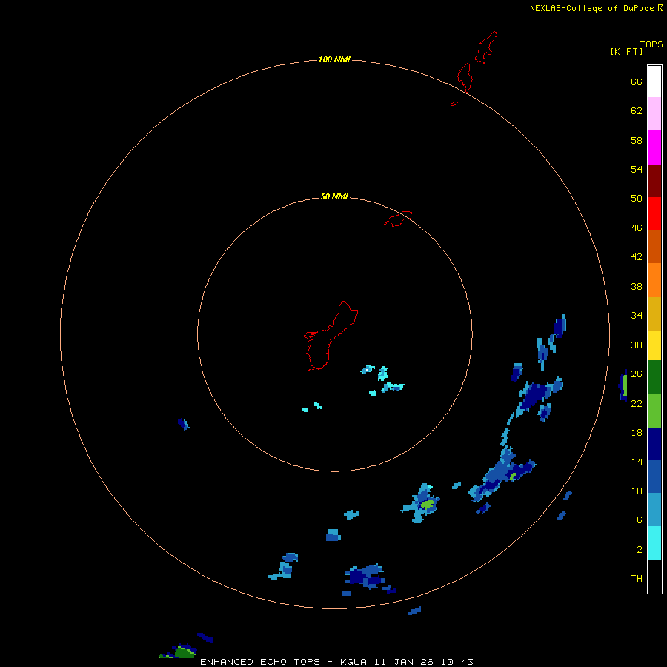Screen dimensions: 667x667
Task: Pick the dark orange legend swatch
Action: 654,247
